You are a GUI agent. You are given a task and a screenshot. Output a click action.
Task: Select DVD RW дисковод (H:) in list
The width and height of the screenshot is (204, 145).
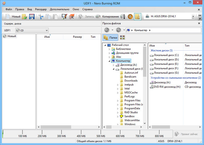(167, 87)
